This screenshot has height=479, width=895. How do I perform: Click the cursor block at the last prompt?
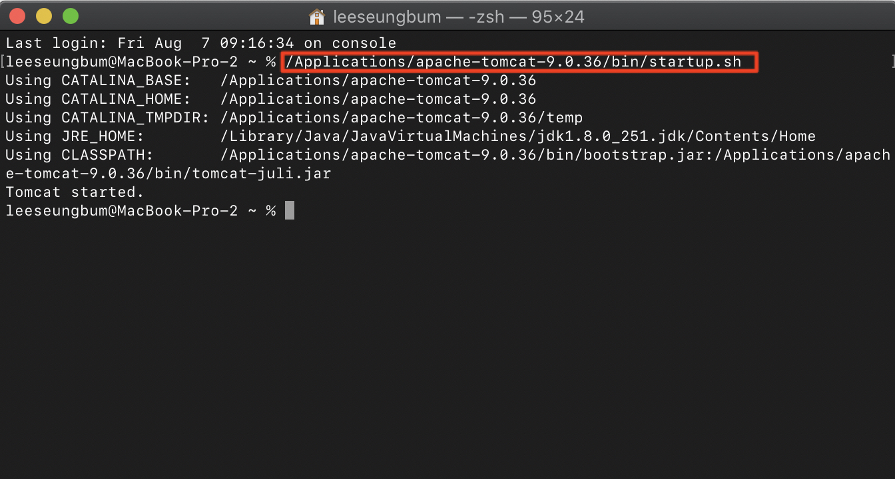point(289,210)
